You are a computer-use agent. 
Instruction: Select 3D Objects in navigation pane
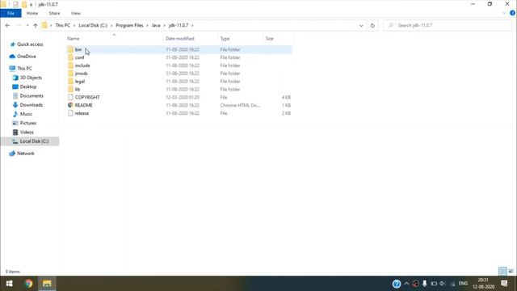[x=31, y=78]
